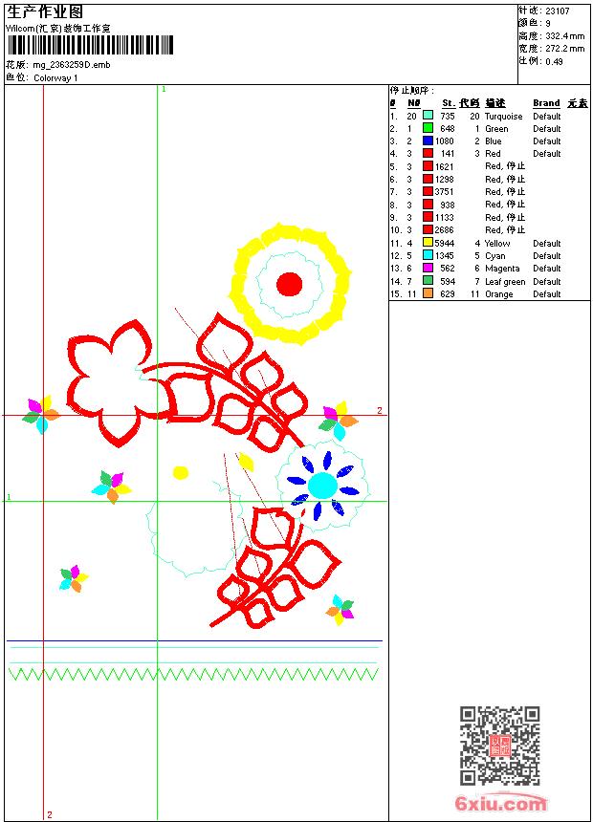Select the Magenta color swatch
This screenshot has height=822, width=593.
coord(428,268)
